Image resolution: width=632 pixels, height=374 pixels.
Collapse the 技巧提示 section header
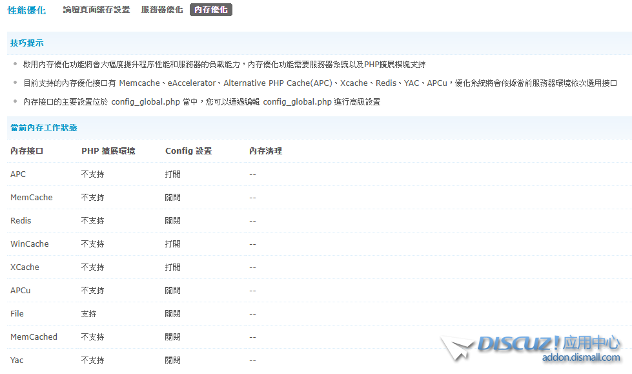click(27, 43)
